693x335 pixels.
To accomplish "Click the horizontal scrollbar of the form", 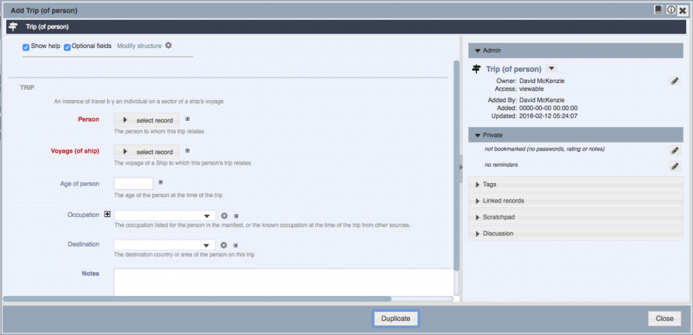I will tap(197, 299).
